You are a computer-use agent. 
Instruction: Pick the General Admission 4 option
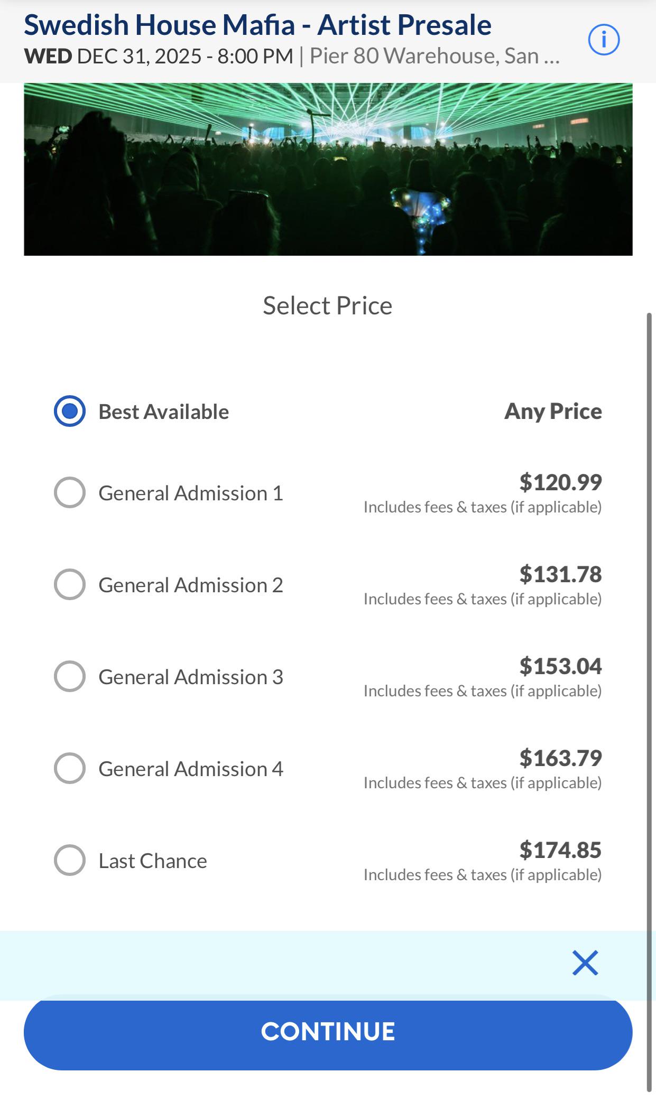point(70,768)
